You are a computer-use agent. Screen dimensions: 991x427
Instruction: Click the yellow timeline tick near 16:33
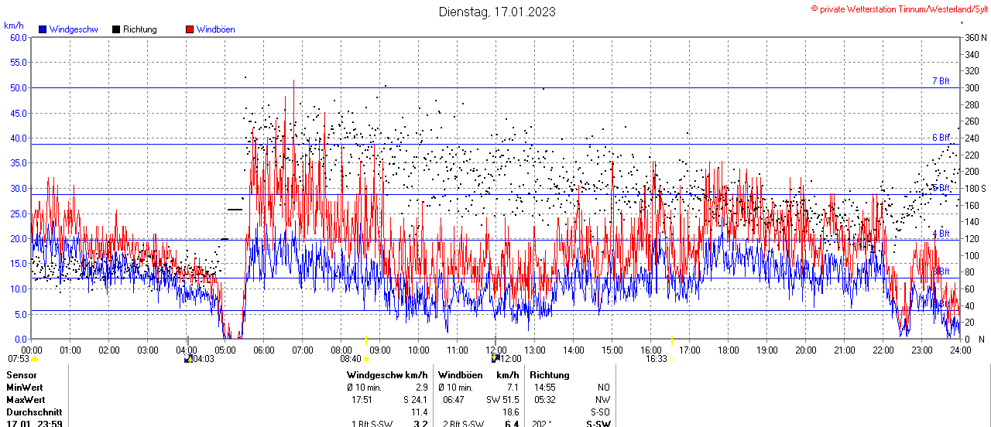pos(672,340)
